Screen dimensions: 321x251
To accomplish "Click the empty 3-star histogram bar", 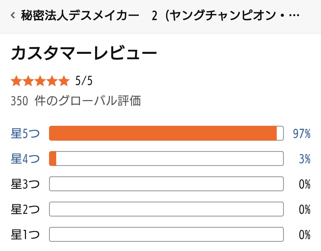I will click(x=166, y=184).
